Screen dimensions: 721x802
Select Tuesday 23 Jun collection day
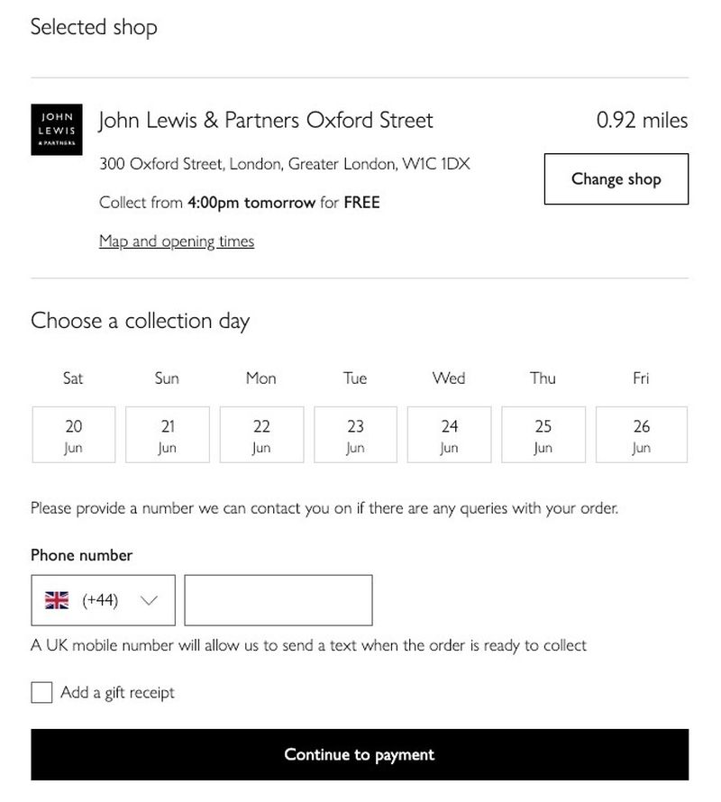point(355,434)
